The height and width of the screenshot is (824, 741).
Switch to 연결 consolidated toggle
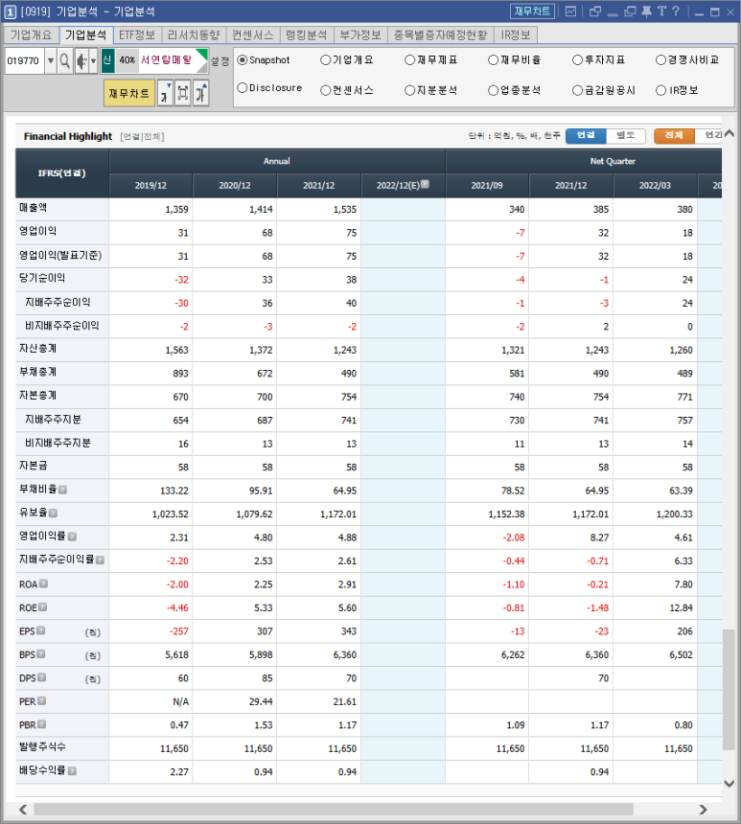click(586, 136)
